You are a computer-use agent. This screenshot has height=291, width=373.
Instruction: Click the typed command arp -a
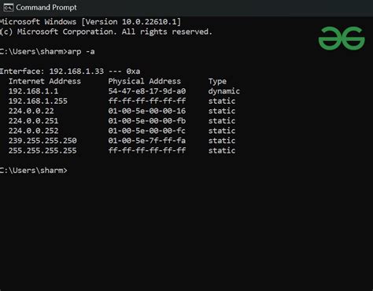tap(81, 52)
